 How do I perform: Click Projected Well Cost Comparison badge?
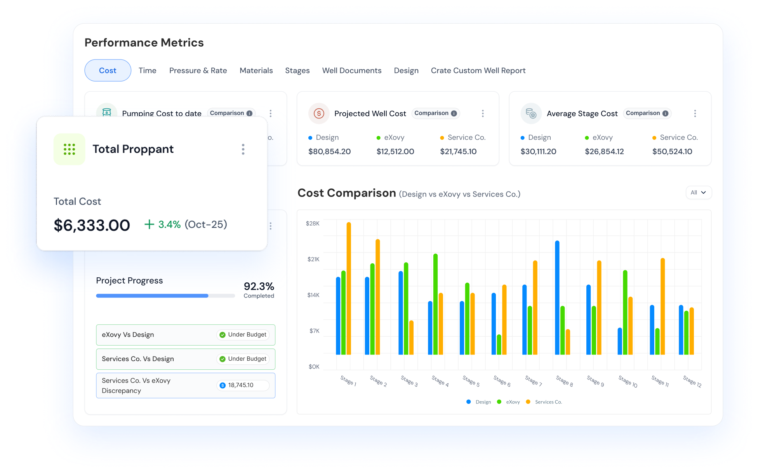[435, 113]
